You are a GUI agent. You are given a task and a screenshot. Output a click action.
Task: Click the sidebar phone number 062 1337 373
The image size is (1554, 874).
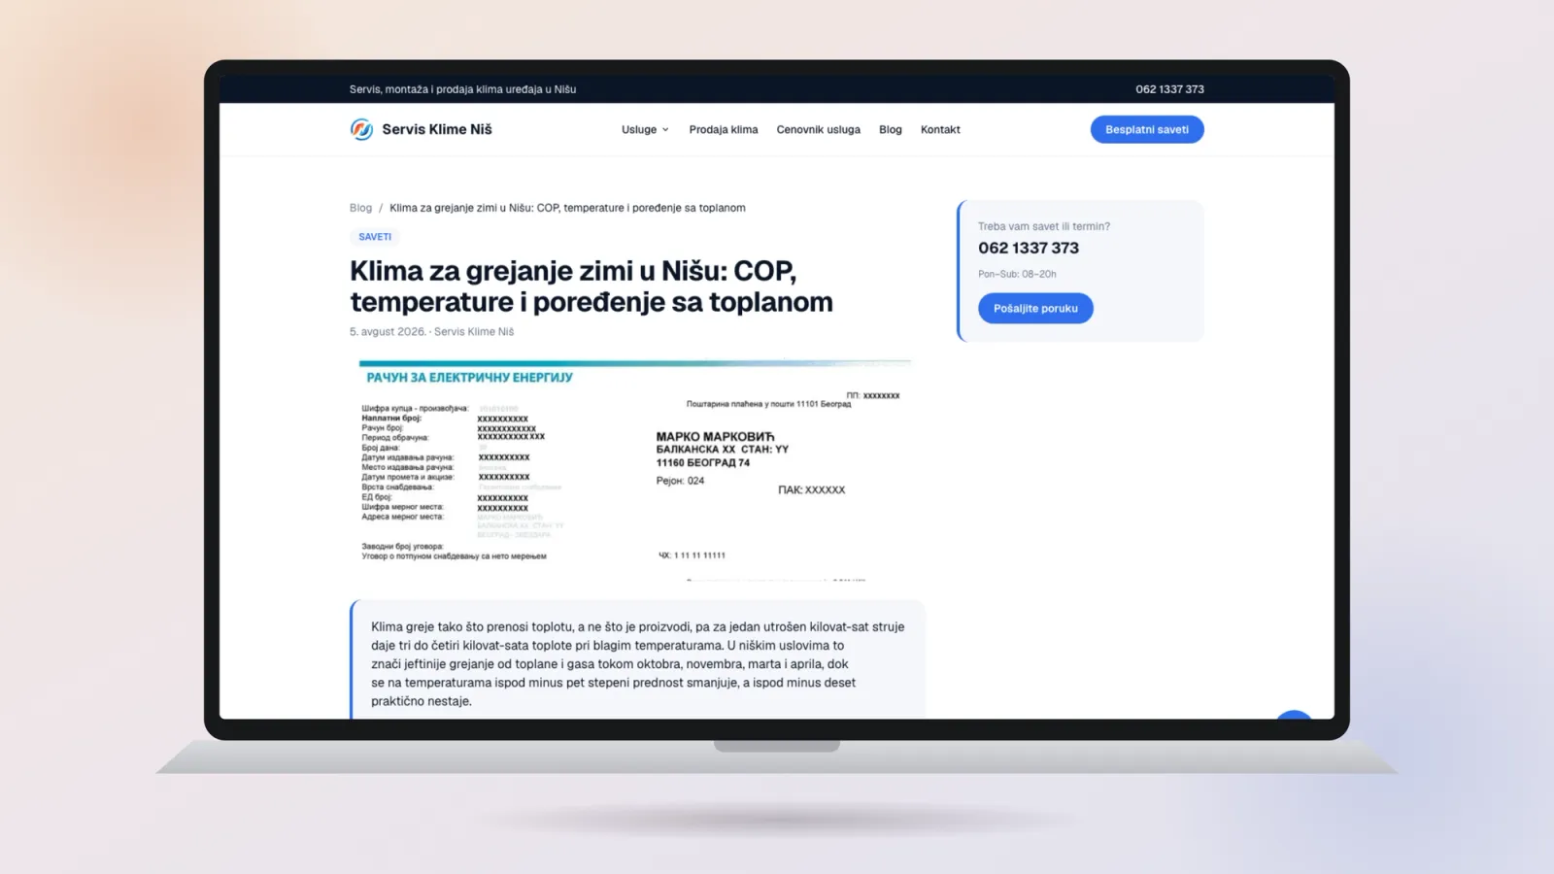[x=1029, y=248]
